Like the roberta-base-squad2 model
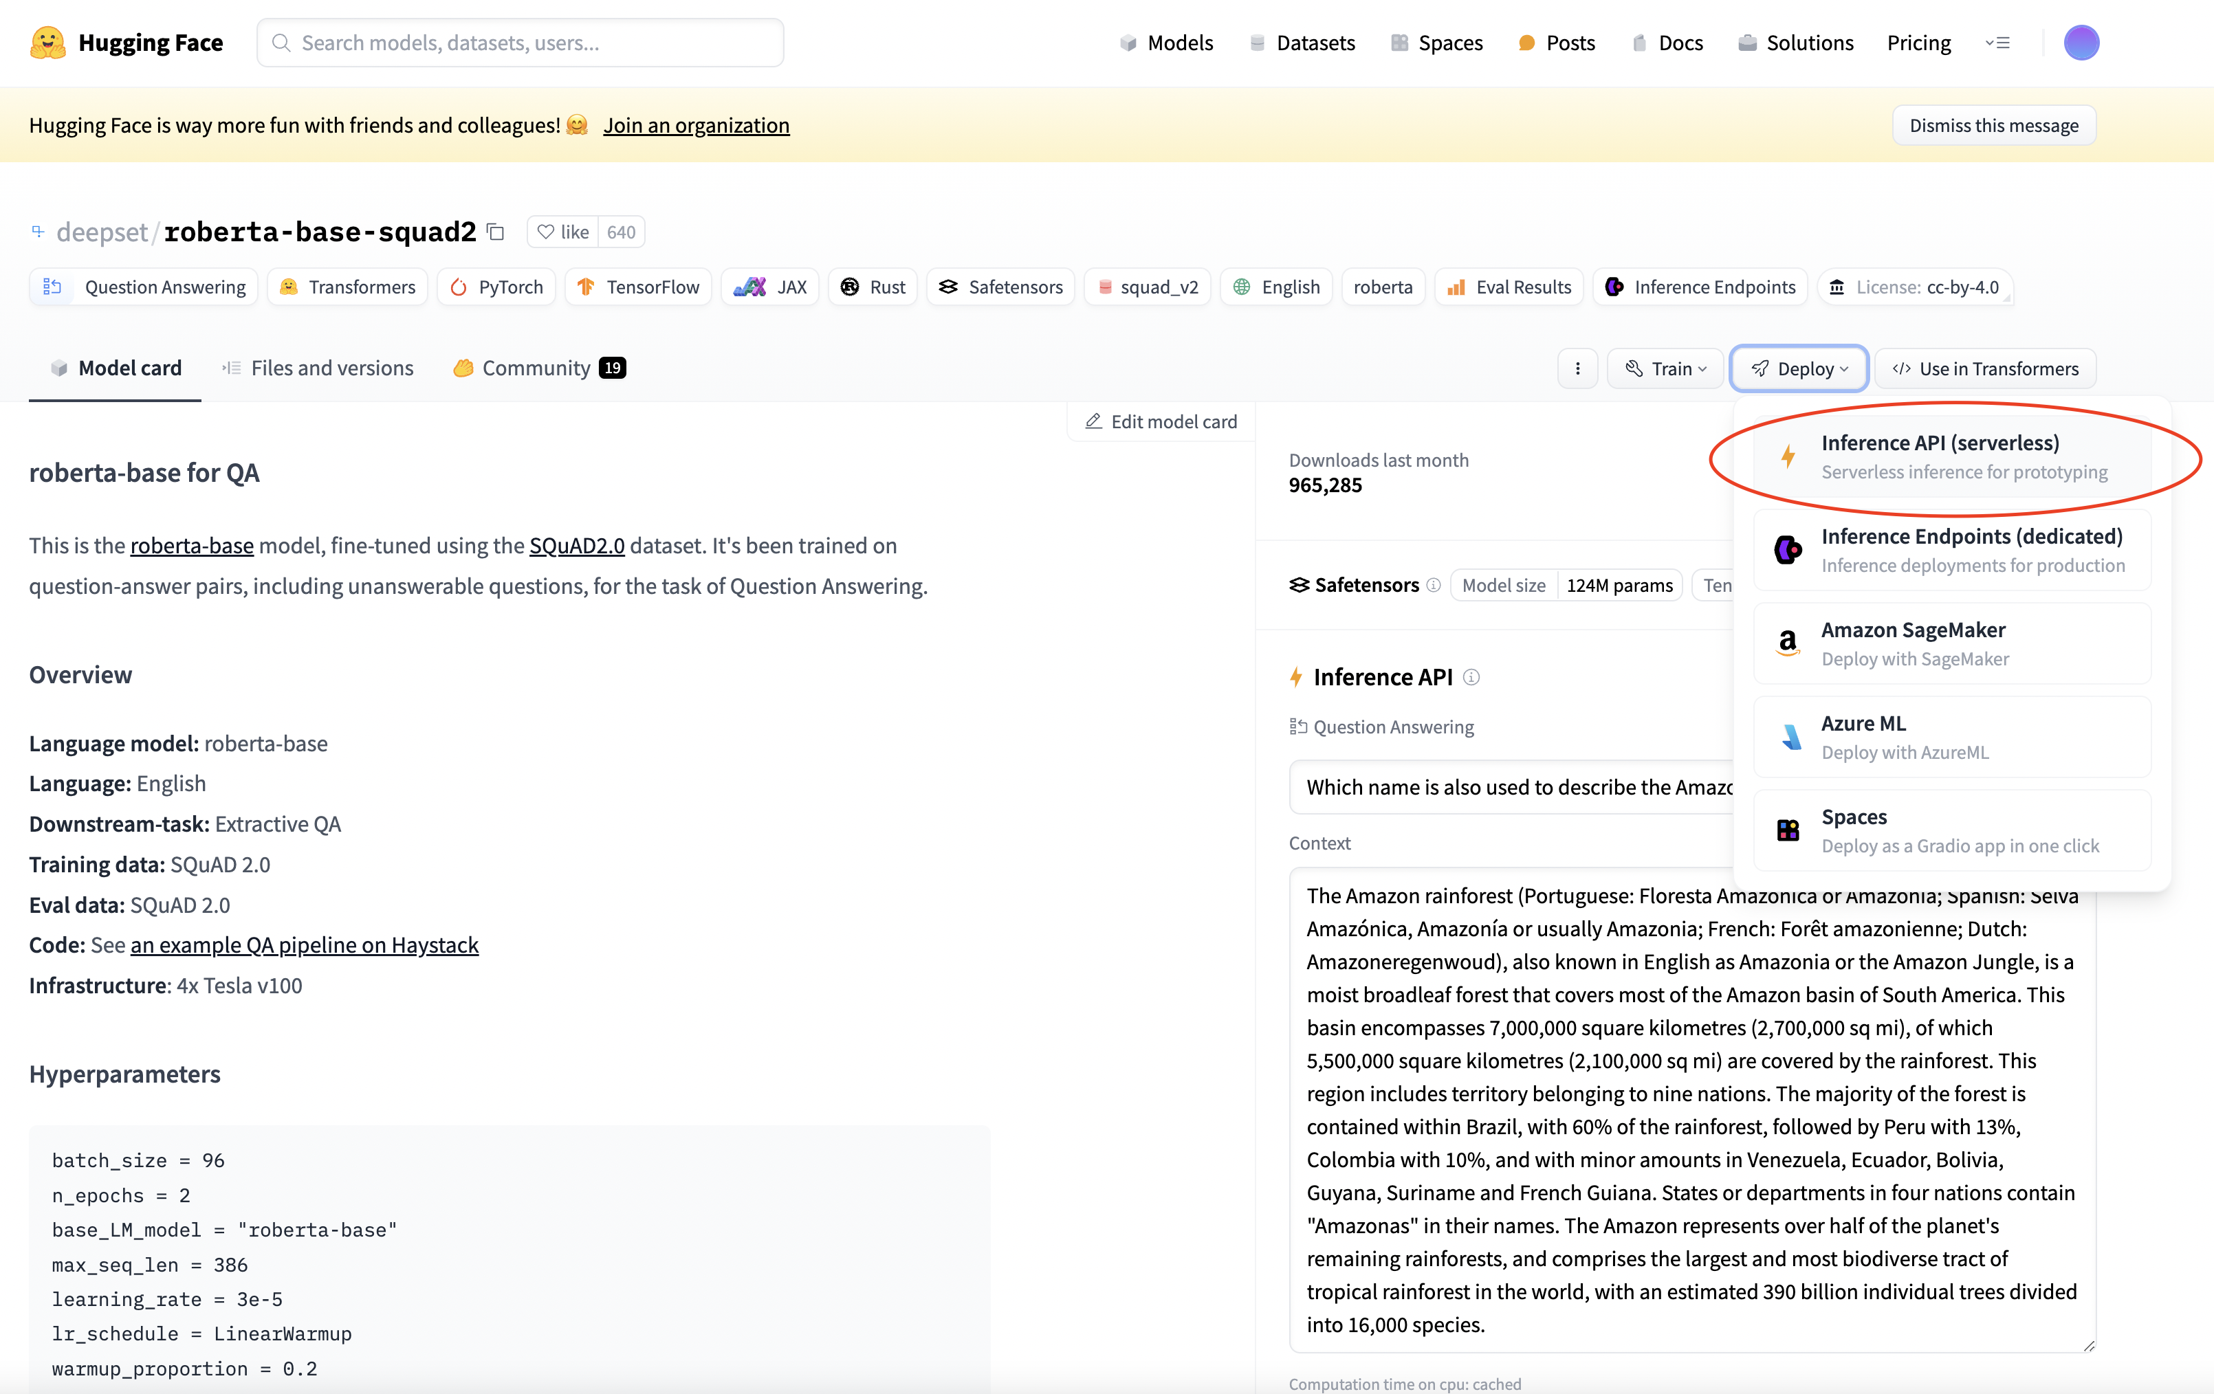This screenshot has width=2214, height=1394. click(562, 232)
